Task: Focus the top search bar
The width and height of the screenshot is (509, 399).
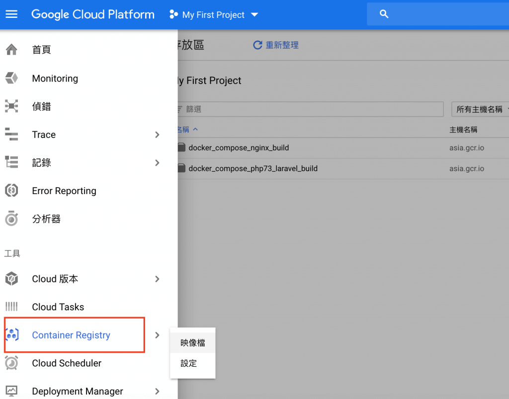Action: (438, 14)
